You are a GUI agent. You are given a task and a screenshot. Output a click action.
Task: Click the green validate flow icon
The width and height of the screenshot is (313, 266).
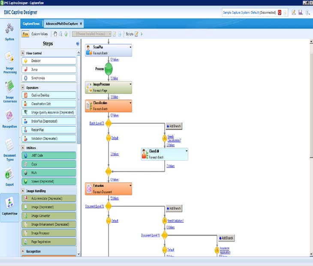click(66, 34)
